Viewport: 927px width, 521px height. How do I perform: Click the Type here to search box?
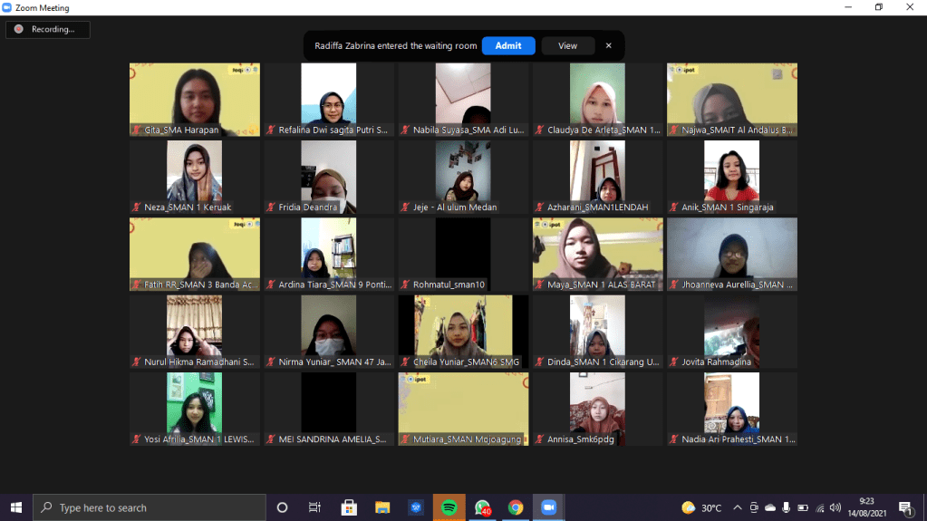(150, 507)
